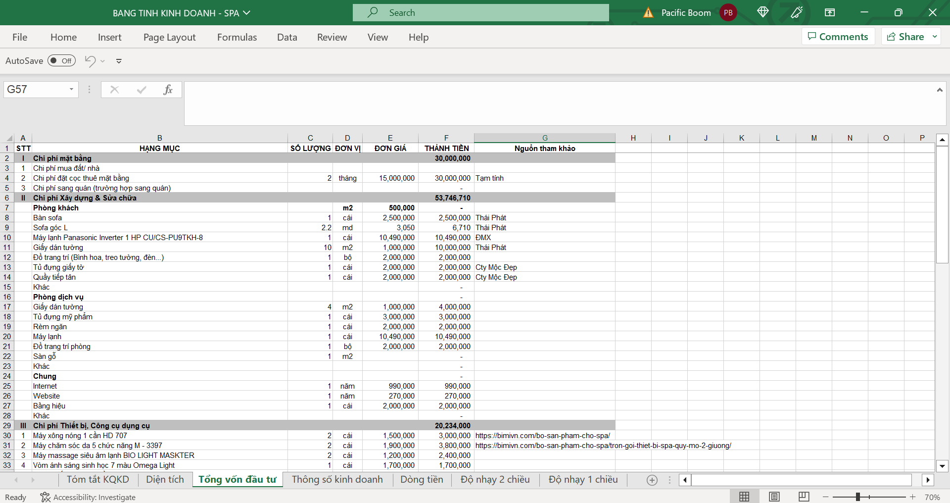The image size is (950, 503).
Task: Click the Accessibility Investigate status icon
Action: coord(45,497)
